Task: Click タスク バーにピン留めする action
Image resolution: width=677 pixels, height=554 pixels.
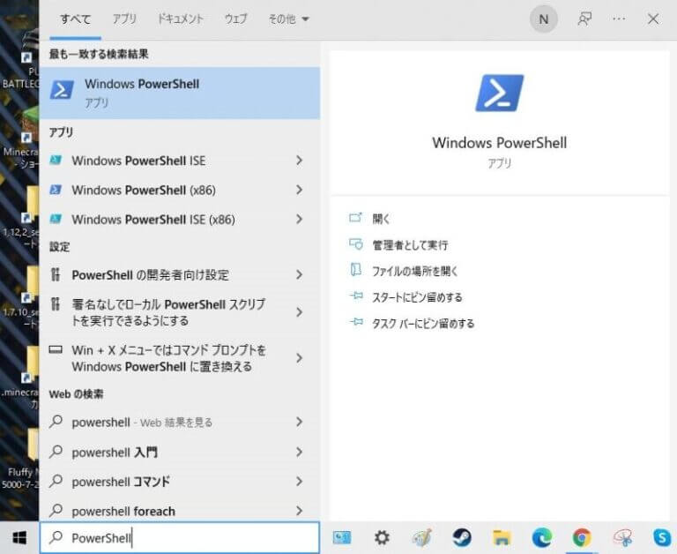Action: (x=412, y=323)
